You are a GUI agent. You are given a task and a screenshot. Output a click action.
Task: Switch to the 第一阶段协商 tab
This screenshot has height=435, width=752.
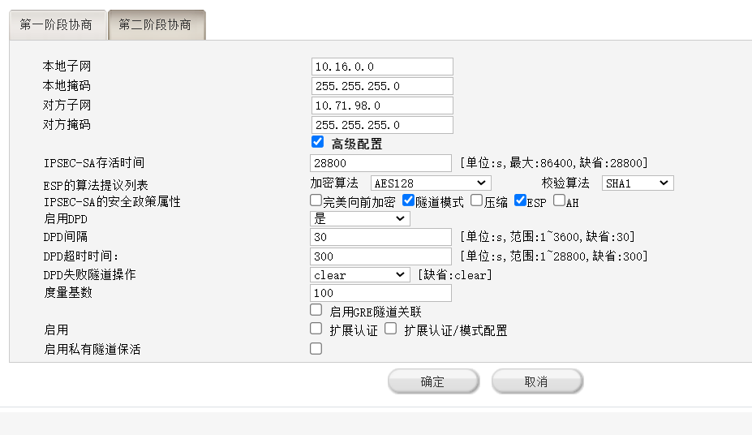tap(56, 24)
